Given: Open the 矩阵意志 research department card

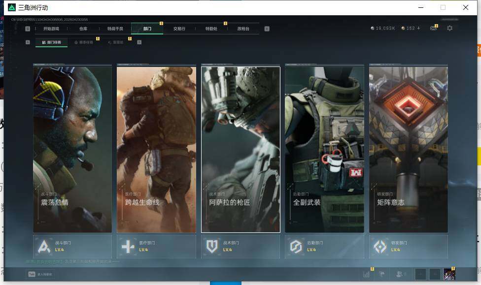Looking at the screenshot, I should (x=409, y=149).
